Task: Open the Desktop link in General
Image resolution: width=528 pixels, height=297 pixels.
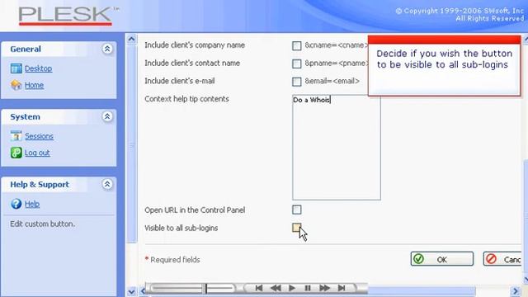Action: click(38, 68)
